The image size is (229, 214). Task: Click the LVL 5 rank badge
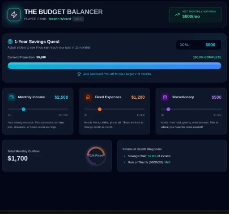click(x=78, y=19)
